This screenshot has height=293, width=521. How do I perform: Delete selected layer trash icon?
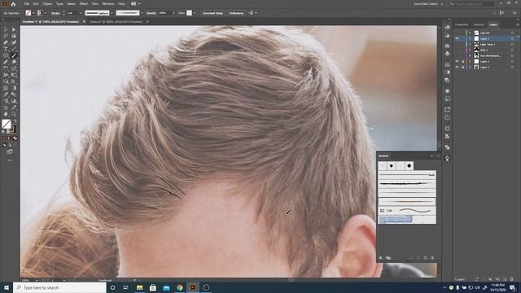coord(512,279)
